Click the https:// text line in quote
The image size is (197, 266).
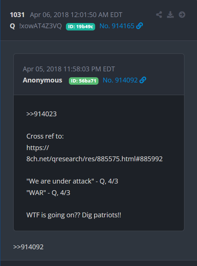tap(38, 148)
